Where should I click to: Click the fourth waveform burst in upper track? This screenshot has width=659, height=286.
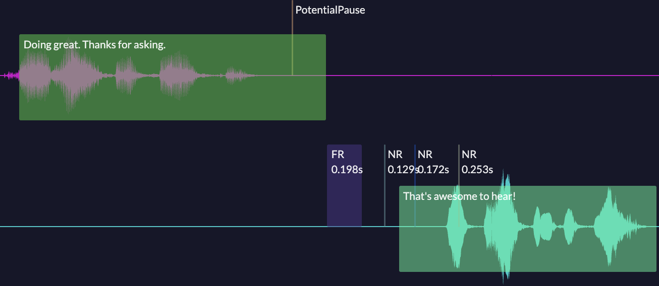point(177,76)
